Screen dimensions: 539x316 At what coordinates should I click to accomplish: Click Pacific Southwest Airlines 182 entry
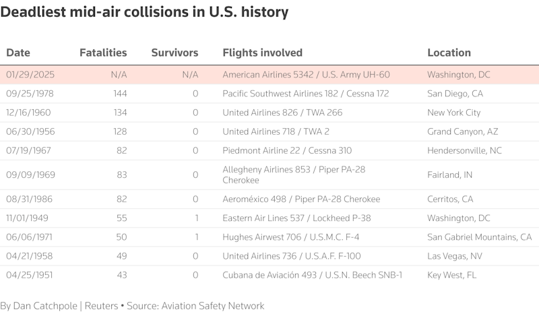(x=305, y=94)
